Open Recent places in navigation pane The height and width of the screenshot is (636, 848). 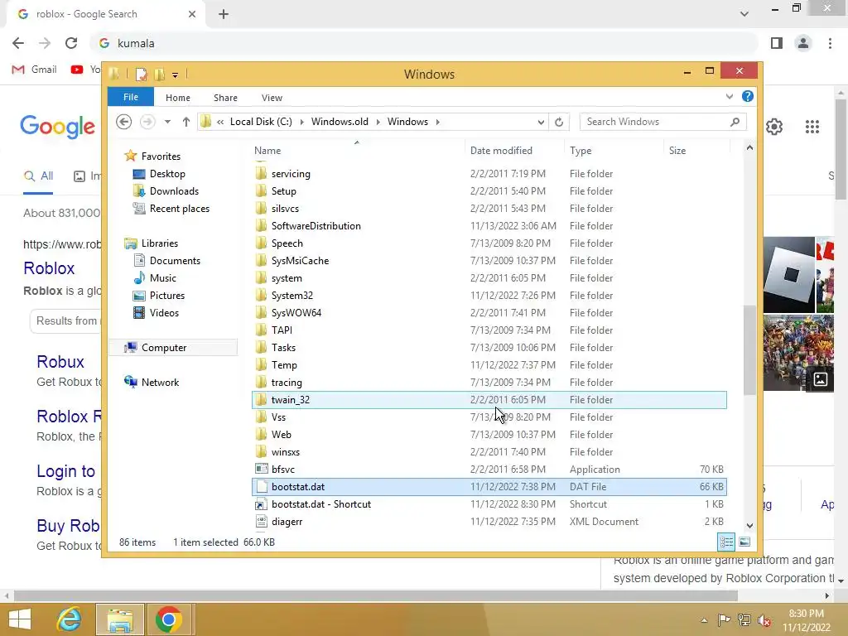click(180, 208)
